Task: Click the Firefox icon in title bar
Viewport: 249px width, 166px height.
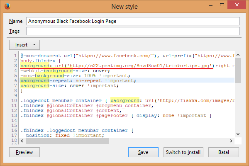Action: click(7, 6)
